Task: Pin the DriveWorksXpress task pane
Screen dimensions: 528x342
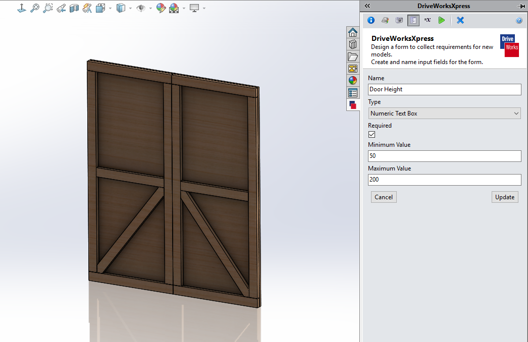Action: [x=521, y=6]
